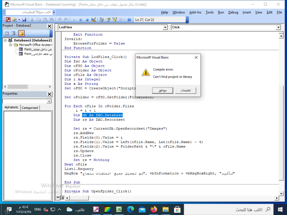Click the Undo arrow icon
Screen dimensions: 287x215
[59, 19]
